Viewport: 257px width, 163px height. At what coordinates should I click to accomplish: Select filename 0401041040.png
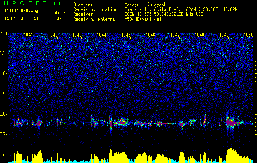pyautogui.click(x=21, y=11)
